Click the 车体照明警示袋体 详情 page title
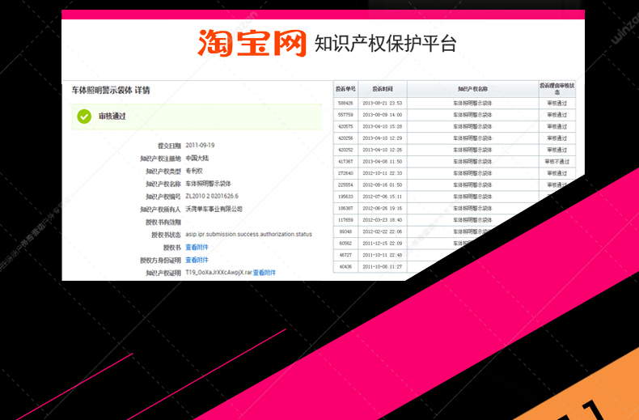Screen dimensions: 639x420 111,90
